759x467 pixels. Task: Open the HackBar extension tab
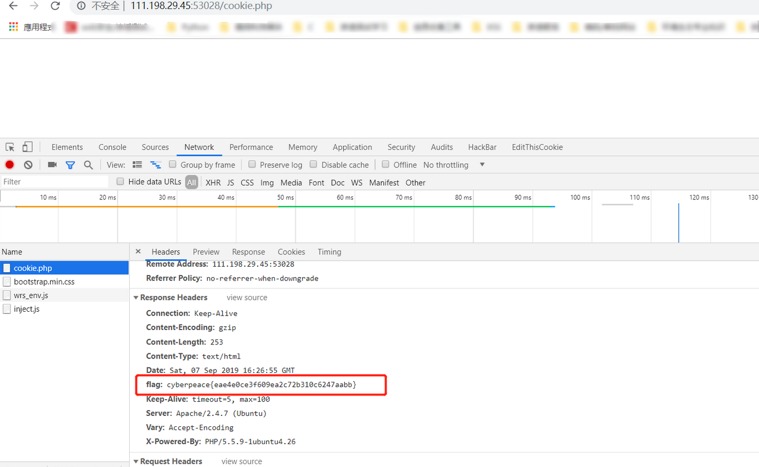pos(482,147)
